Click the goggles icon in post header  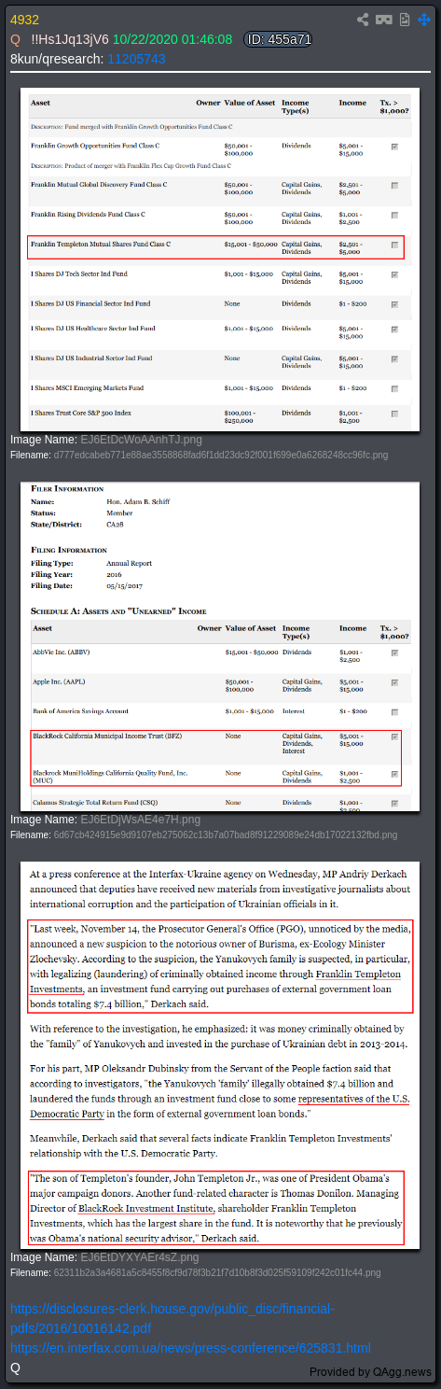[384, 20]
